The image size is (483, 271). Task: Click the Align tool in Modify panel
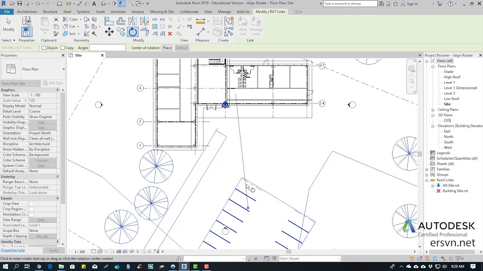pos(109,21)
